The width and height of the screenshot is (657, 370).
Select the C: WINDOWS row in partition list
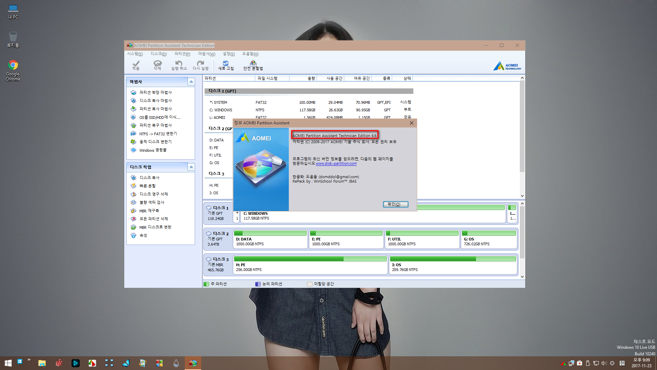click(x=309, y=110)
